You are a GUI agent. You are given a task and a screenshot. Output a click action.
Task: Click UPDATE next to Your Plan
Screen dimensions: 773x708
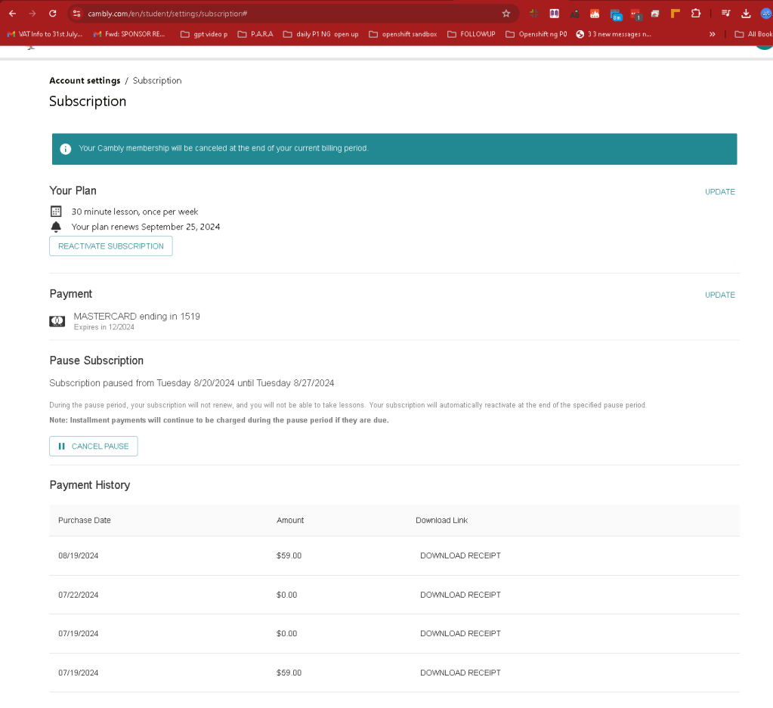click(x=720, y=192)
